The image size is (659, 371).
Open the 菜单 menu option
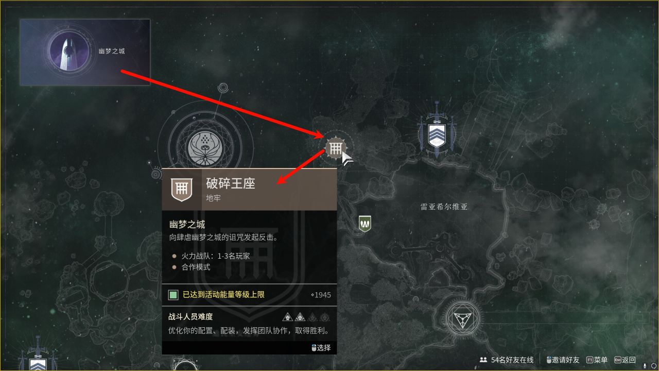coord(597,360)
